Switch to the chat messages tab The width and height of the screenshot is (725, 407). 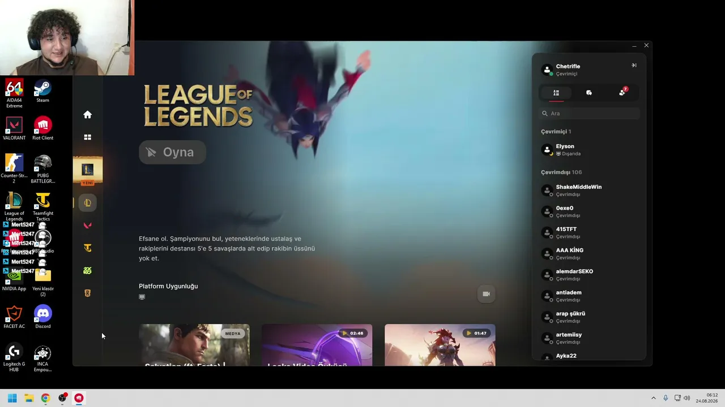pyautogui.click(x=589, y=93)
